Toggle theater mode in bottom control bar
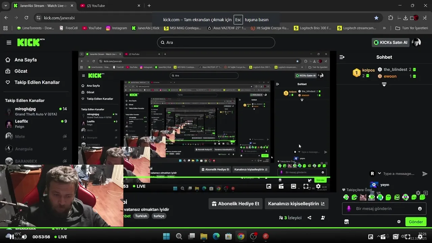 coord(395,237)
